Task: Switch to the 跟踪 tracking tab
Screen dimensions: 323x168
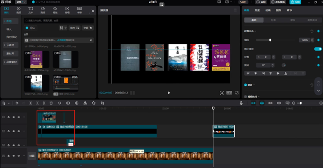Action: pos(279,10)
